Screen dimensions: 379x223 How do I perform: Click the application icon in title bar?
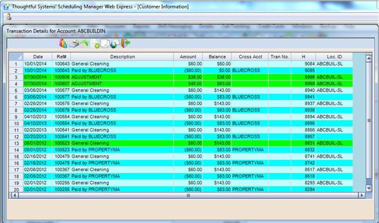(6, 6)
